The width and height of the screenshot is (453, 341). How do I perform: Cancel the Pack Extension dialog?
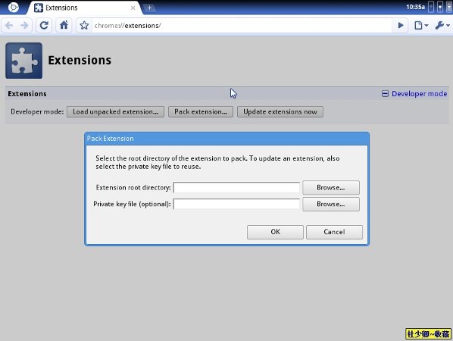tap(334, 232)
